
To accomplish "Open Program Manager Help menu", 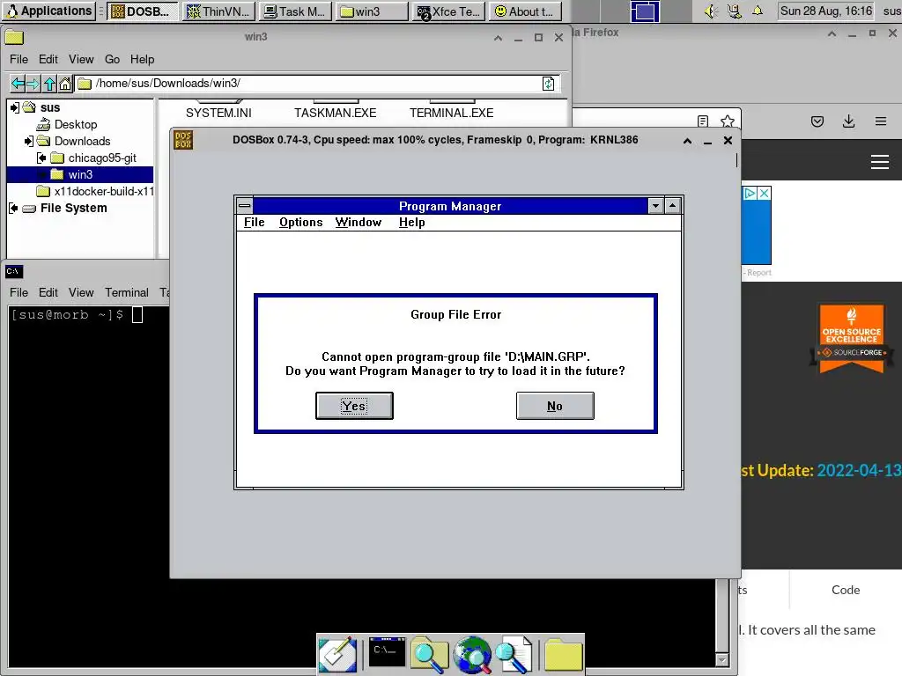I will pyautogui.click(x=412, y=223).
